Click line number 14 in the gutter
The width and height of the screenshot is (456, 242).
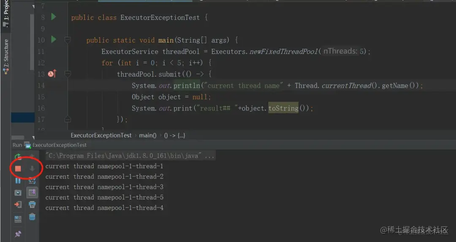pos(41,86)
